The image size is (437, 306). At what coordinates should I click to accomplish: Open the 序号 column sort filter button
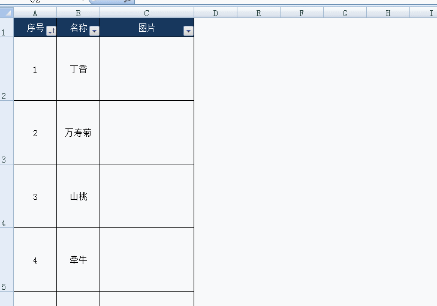coord(51,31)
